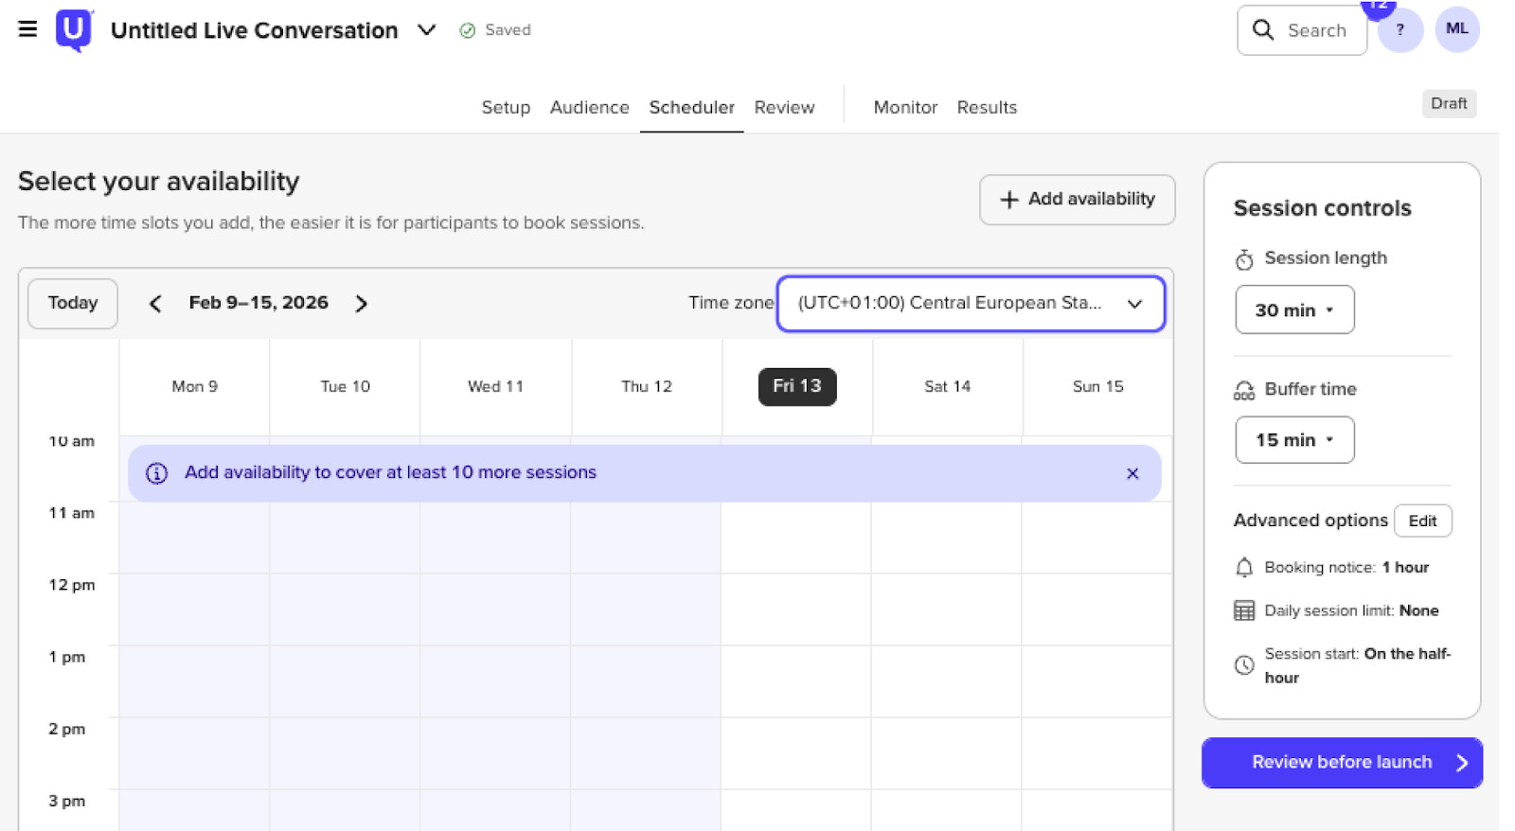Switch to the Review tab
The width and height of the screenshot is (1515, 831).
coord(783,108)
